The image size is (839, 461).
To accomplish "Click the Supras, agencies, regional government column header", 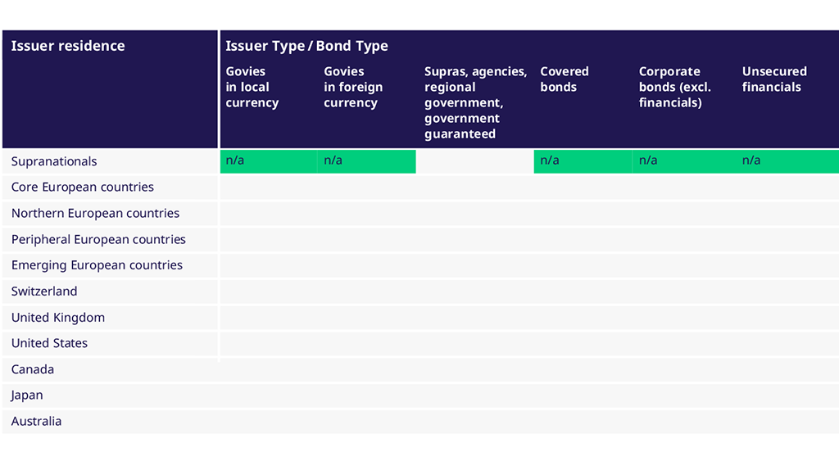I will point(475,102).
